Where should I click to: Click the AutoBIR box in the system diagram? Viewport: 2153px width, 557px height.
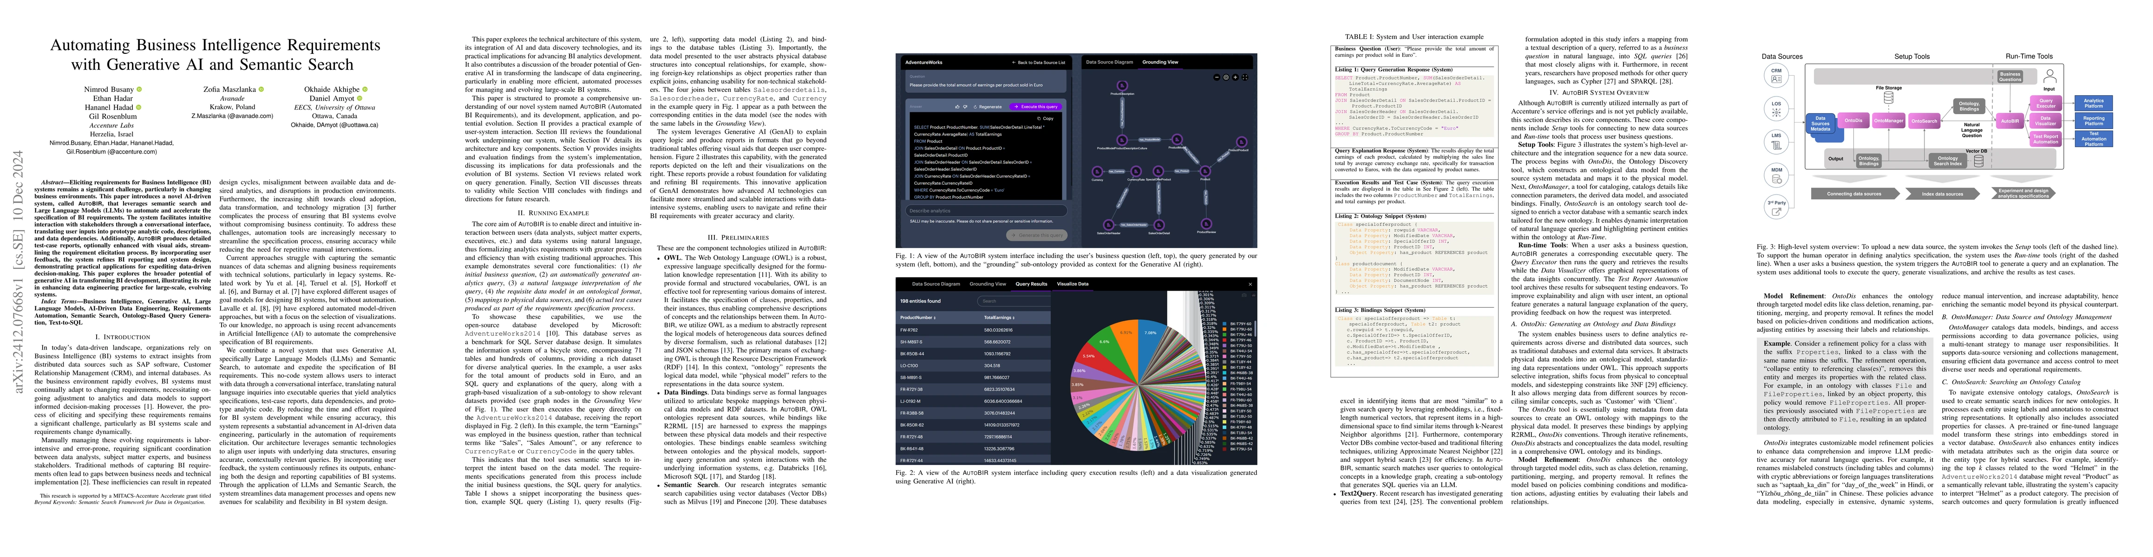click(x=2010, y=121)
